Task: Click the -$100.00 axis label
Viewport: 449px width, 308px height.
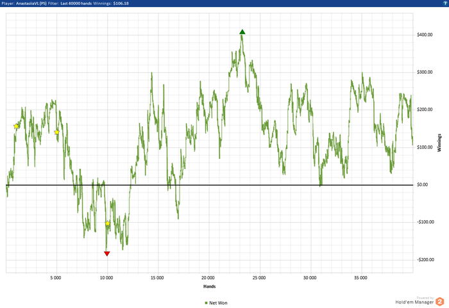Action: (x=425, y=222)
